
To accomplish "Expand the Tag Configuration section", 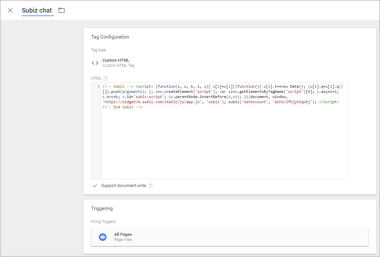I will [110, 37].
